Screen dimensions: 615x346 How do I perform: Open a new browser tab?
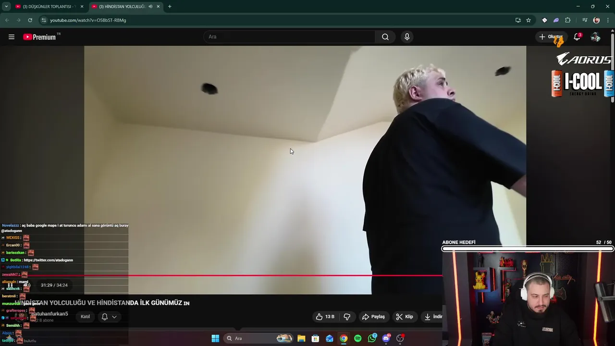click(x=170, y=7)
